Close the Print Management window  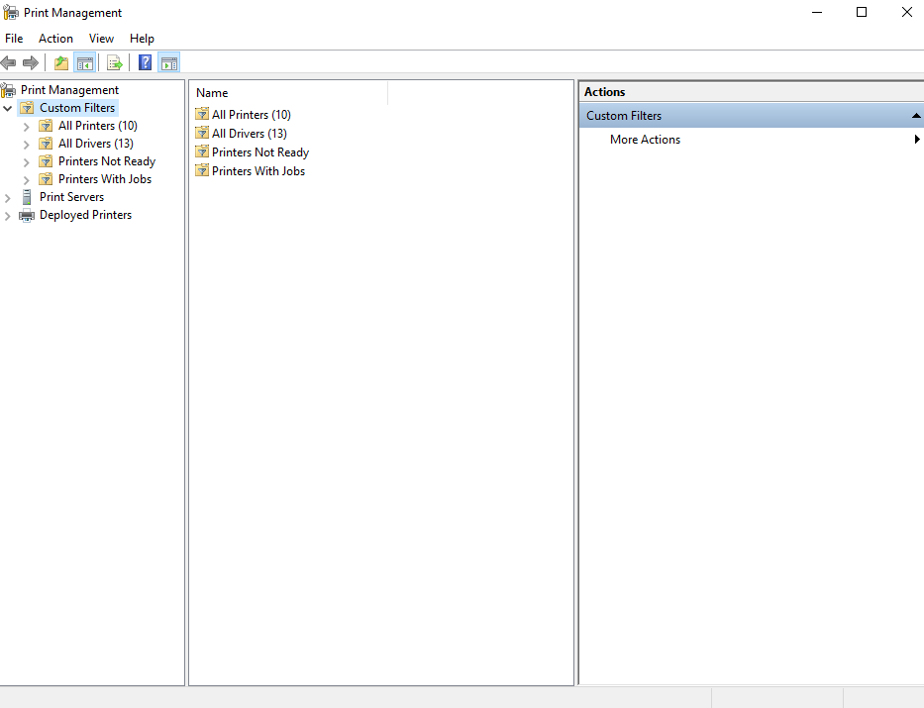pyautogui.click(x=907, y=12)
